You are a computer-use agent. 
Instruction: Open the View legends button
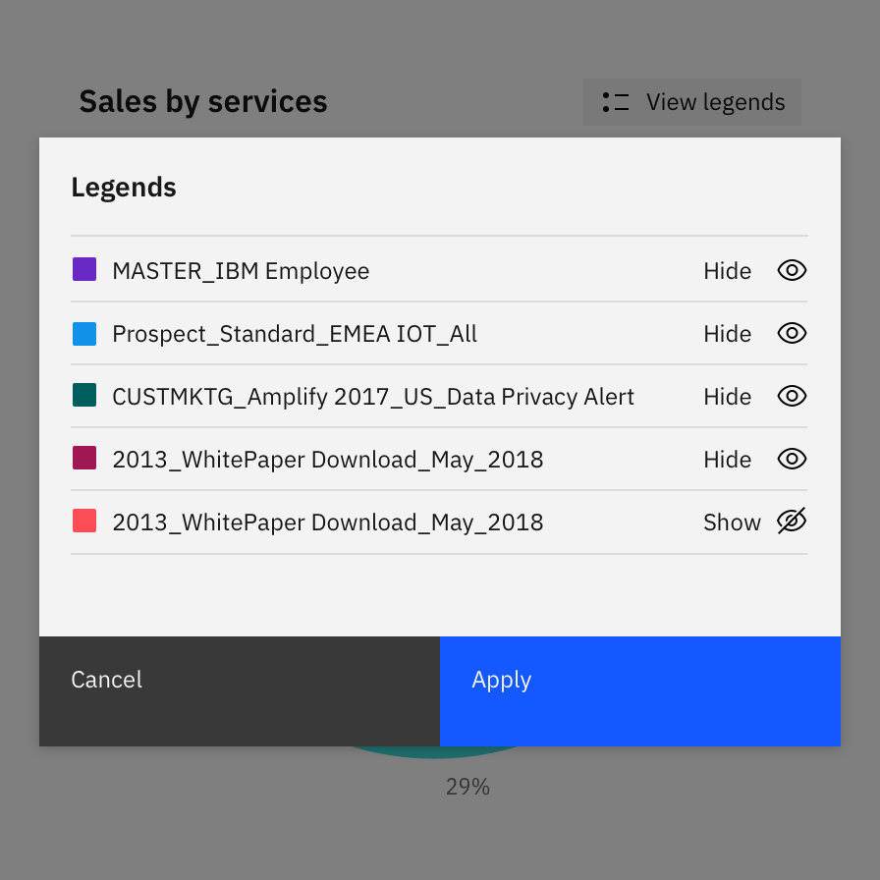[x=692, y=102]
